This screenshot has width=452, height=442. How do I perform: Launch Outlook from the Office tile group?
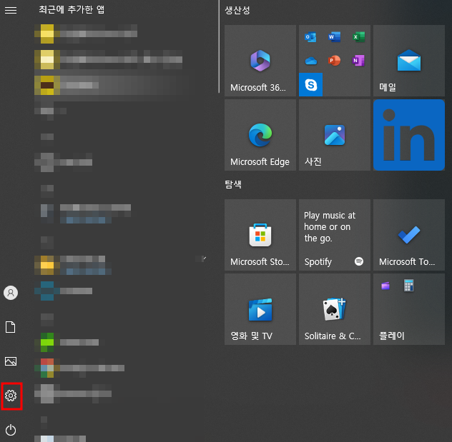click(310, 37)
